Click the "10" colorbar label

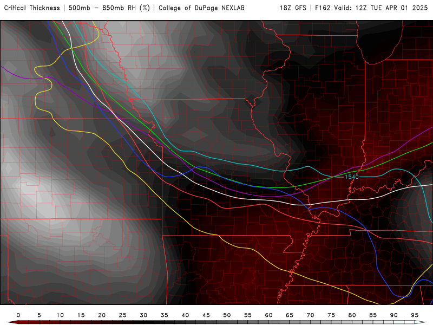[60, 315]
